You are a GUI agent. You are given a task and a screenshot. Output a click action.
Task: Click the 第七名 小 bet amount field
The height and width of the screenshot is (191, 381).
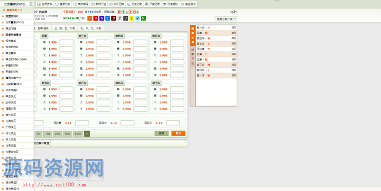67,109
